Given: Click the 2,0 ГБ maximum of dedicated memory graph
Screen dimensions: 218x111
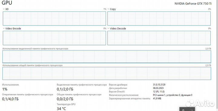Looking at the screenshot, I should pyautogui.click(x=208, y=49).
